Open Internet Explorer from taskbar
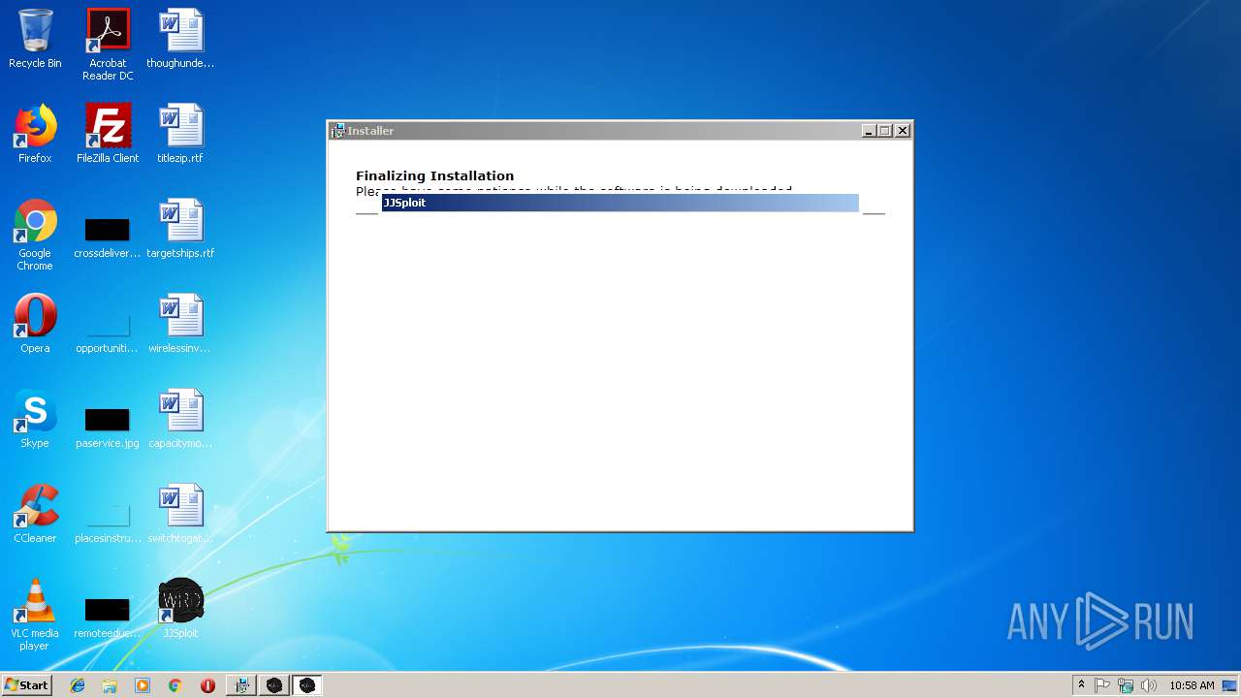1241x698 pixels. click(x=78, y=685)
